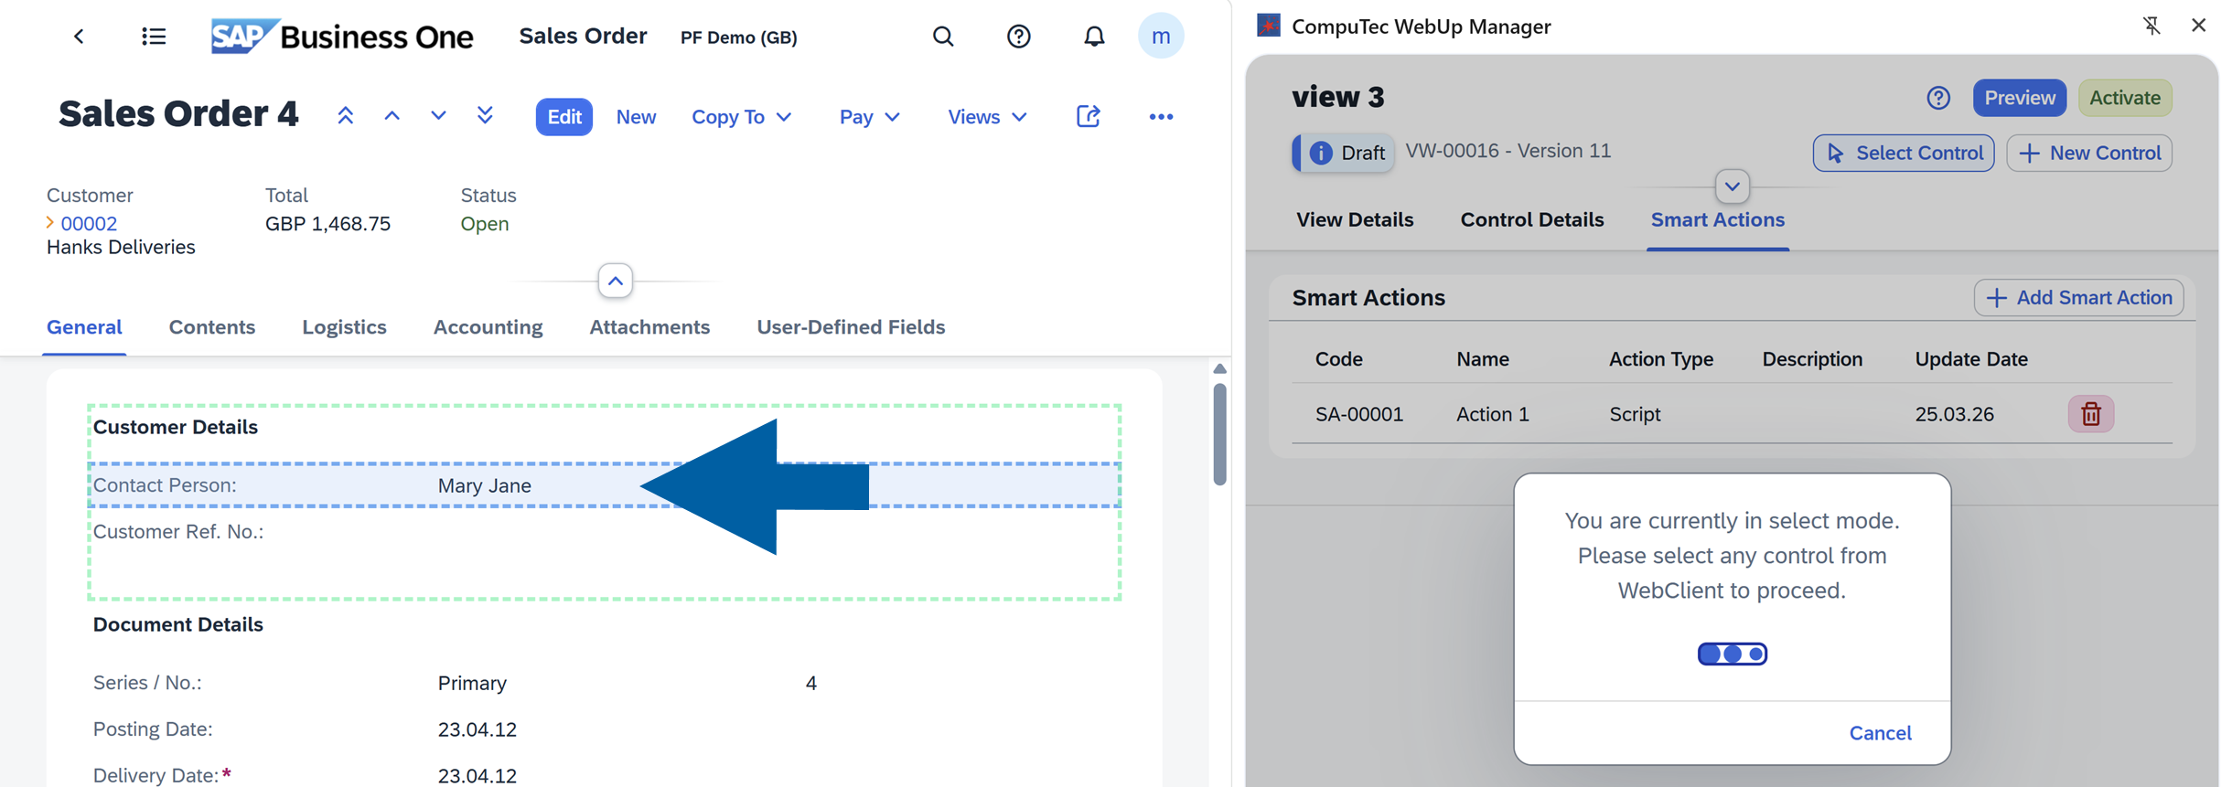Switch to the Attachments tab
The height and width of the screenshot is (787, 2232).
[x=649, y=327]
